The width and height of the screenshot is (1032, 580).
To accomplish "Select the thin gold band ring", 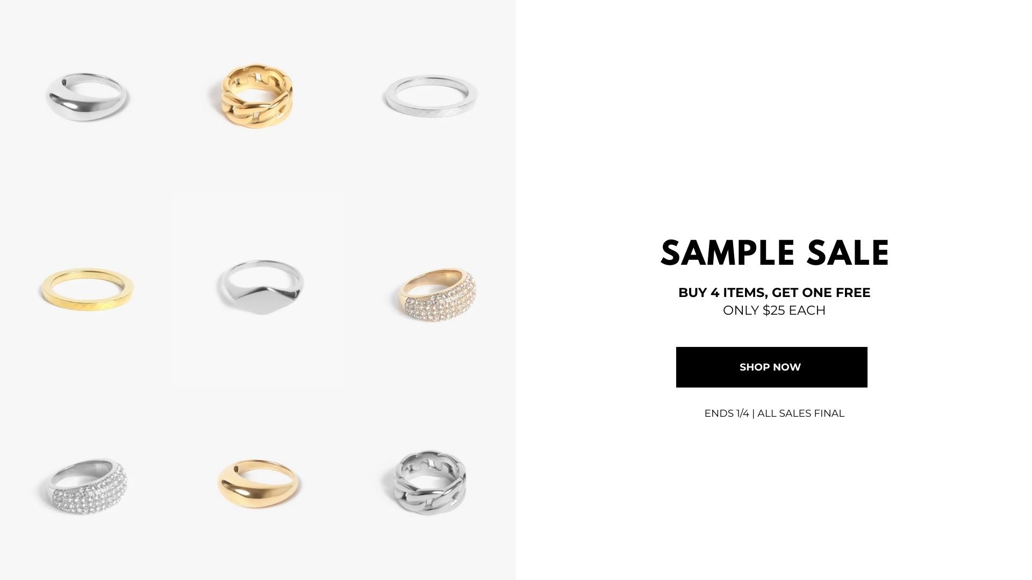I will coord(87,289).
